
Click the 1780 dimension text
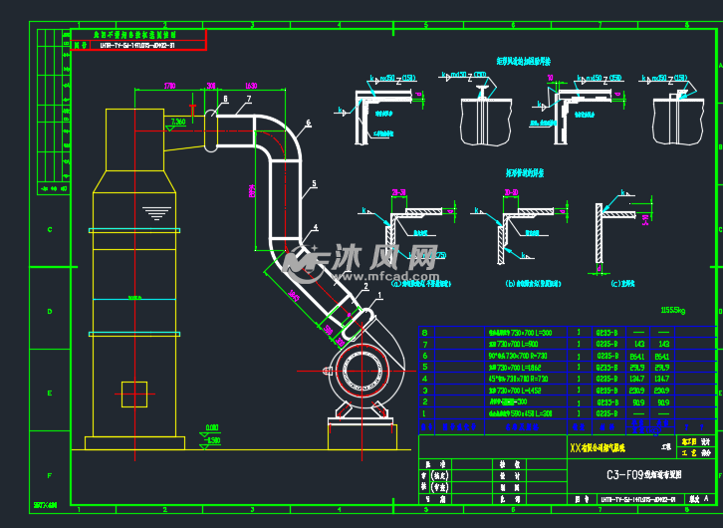pyautogui.click(x=168, y=86)
